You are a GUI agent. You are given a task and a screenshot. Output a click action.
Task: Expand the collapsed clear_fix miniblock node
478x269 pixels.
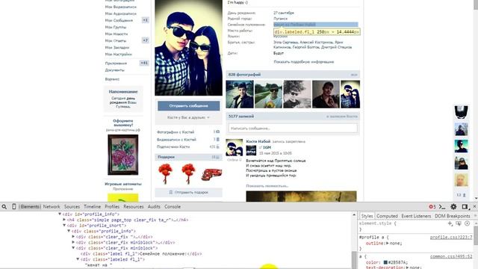tap(73, 242)
